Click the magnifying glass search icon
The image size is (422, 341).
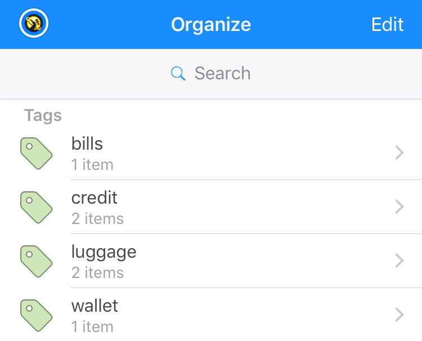(178, 74)
